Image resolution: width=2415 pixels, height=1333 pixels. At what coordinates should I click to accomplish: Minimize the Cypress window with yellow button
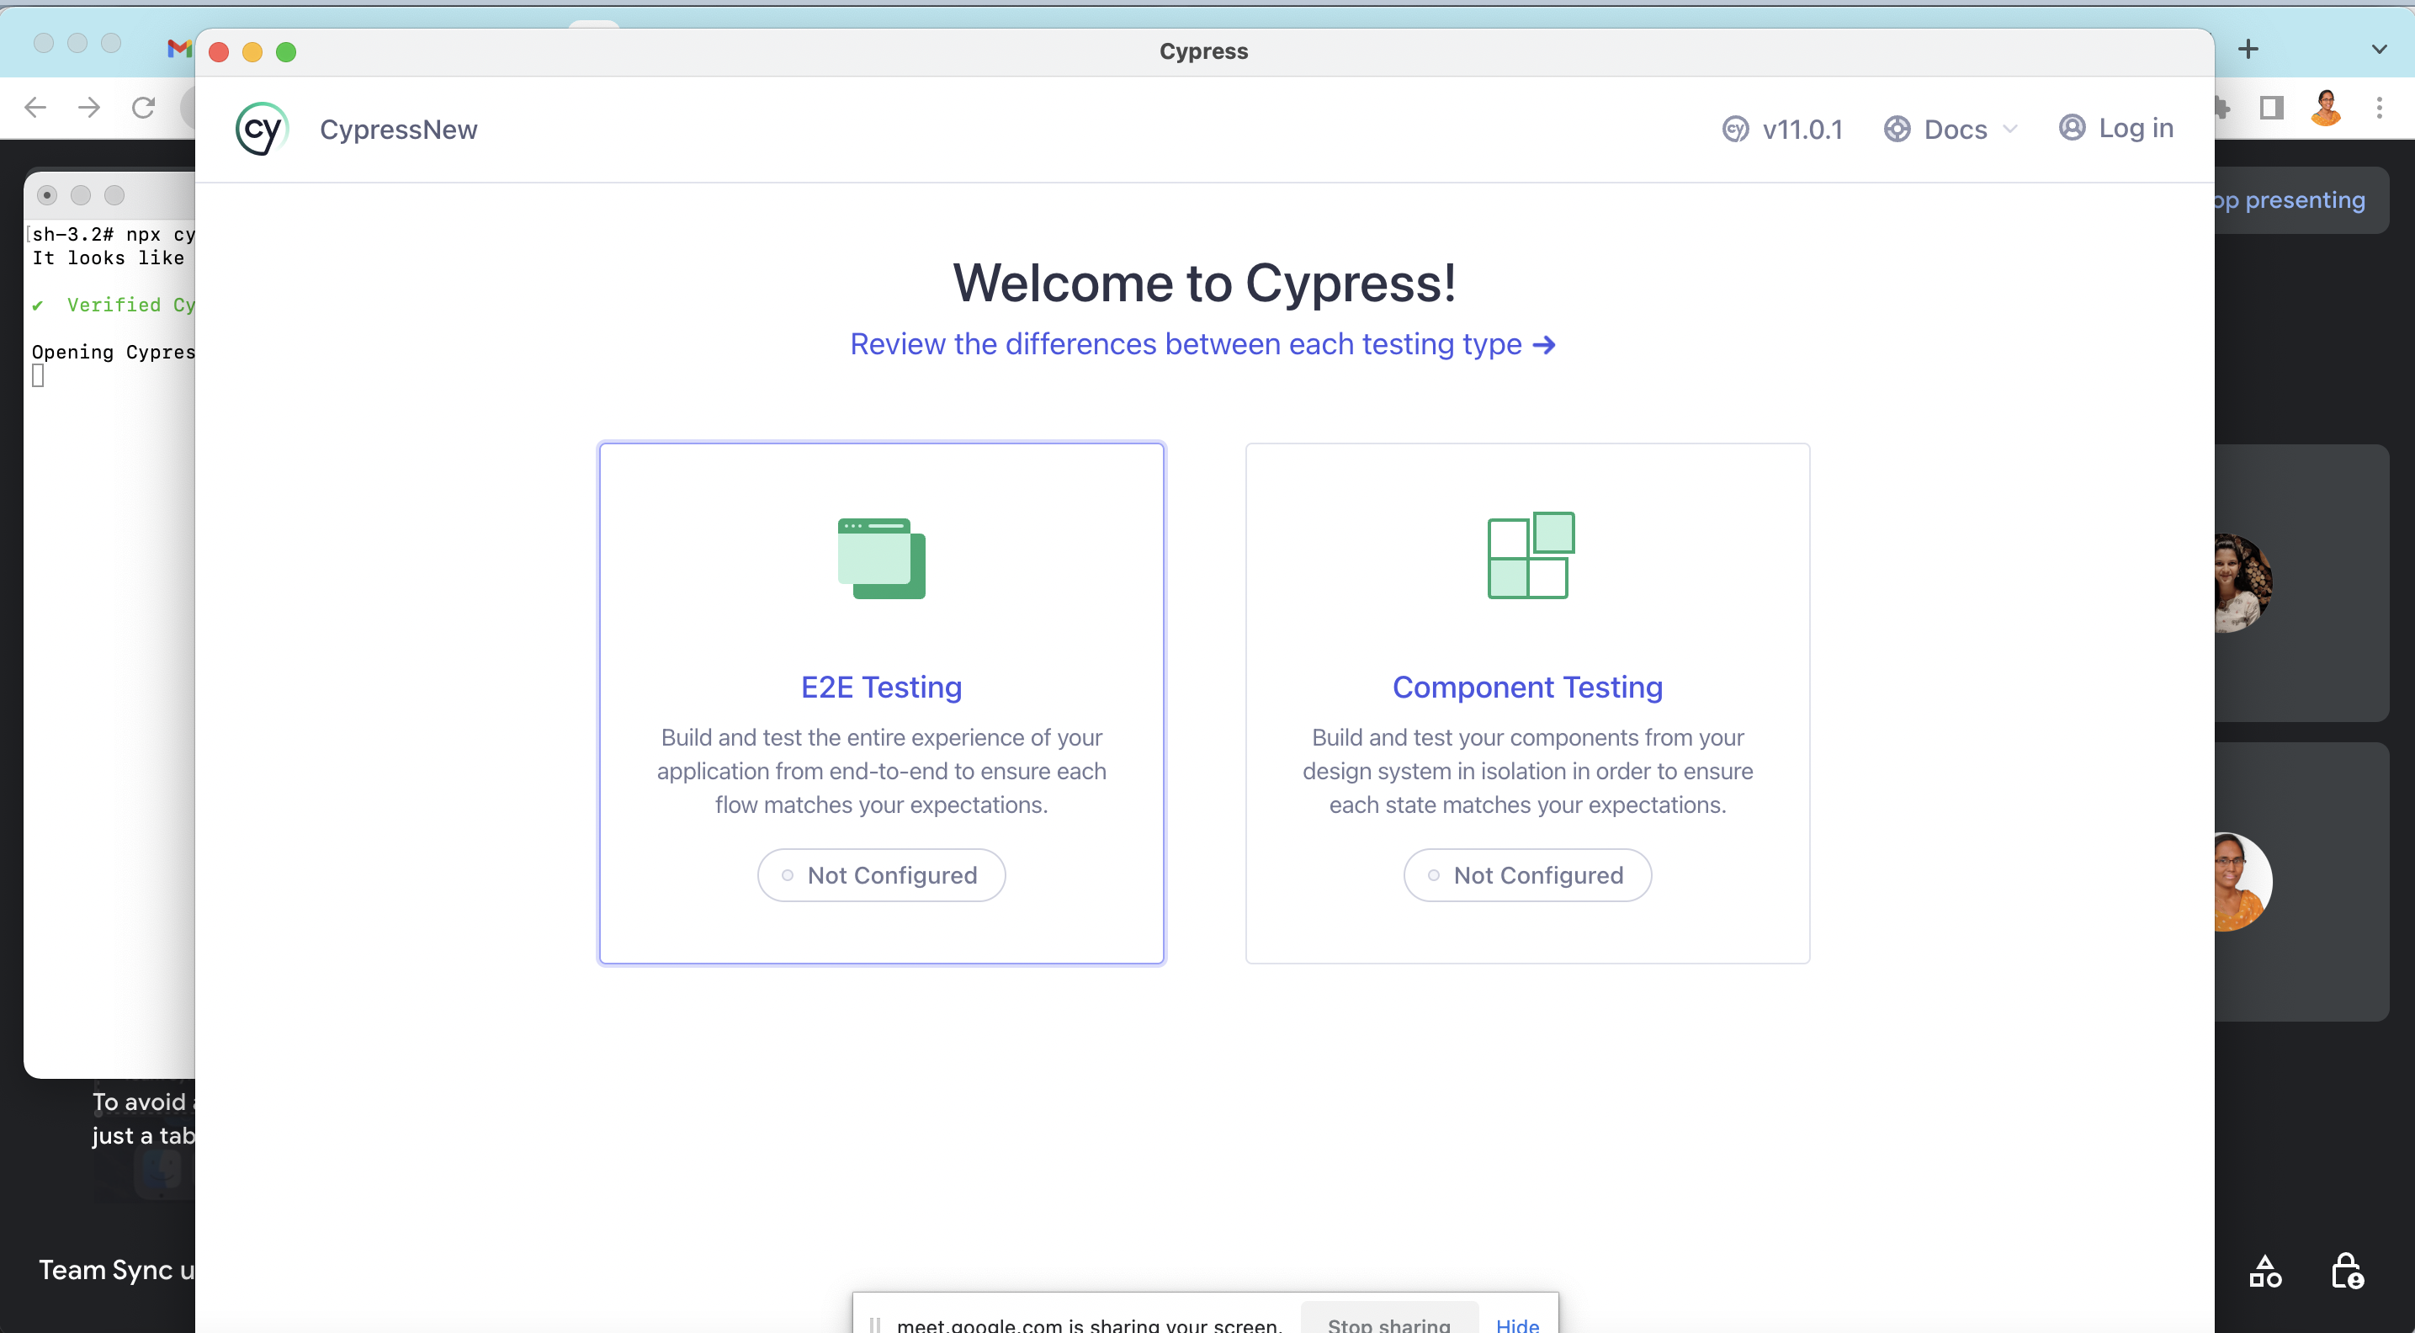[252, 51]
